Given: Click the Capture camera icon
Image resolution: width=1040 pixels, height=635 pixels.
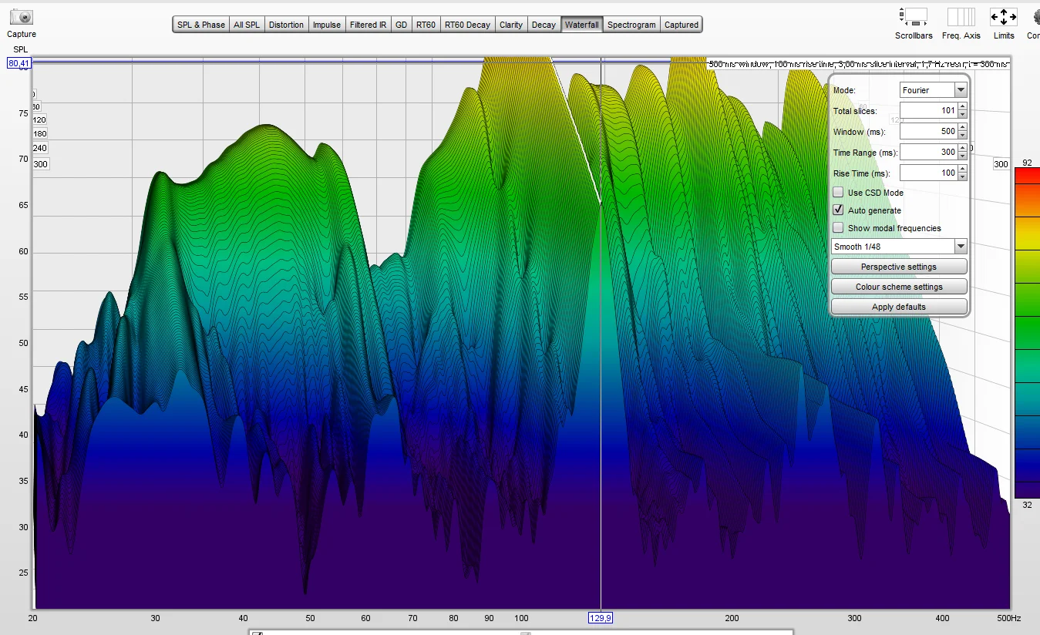Looking at the screenshot, I should (x=22, y=17).
